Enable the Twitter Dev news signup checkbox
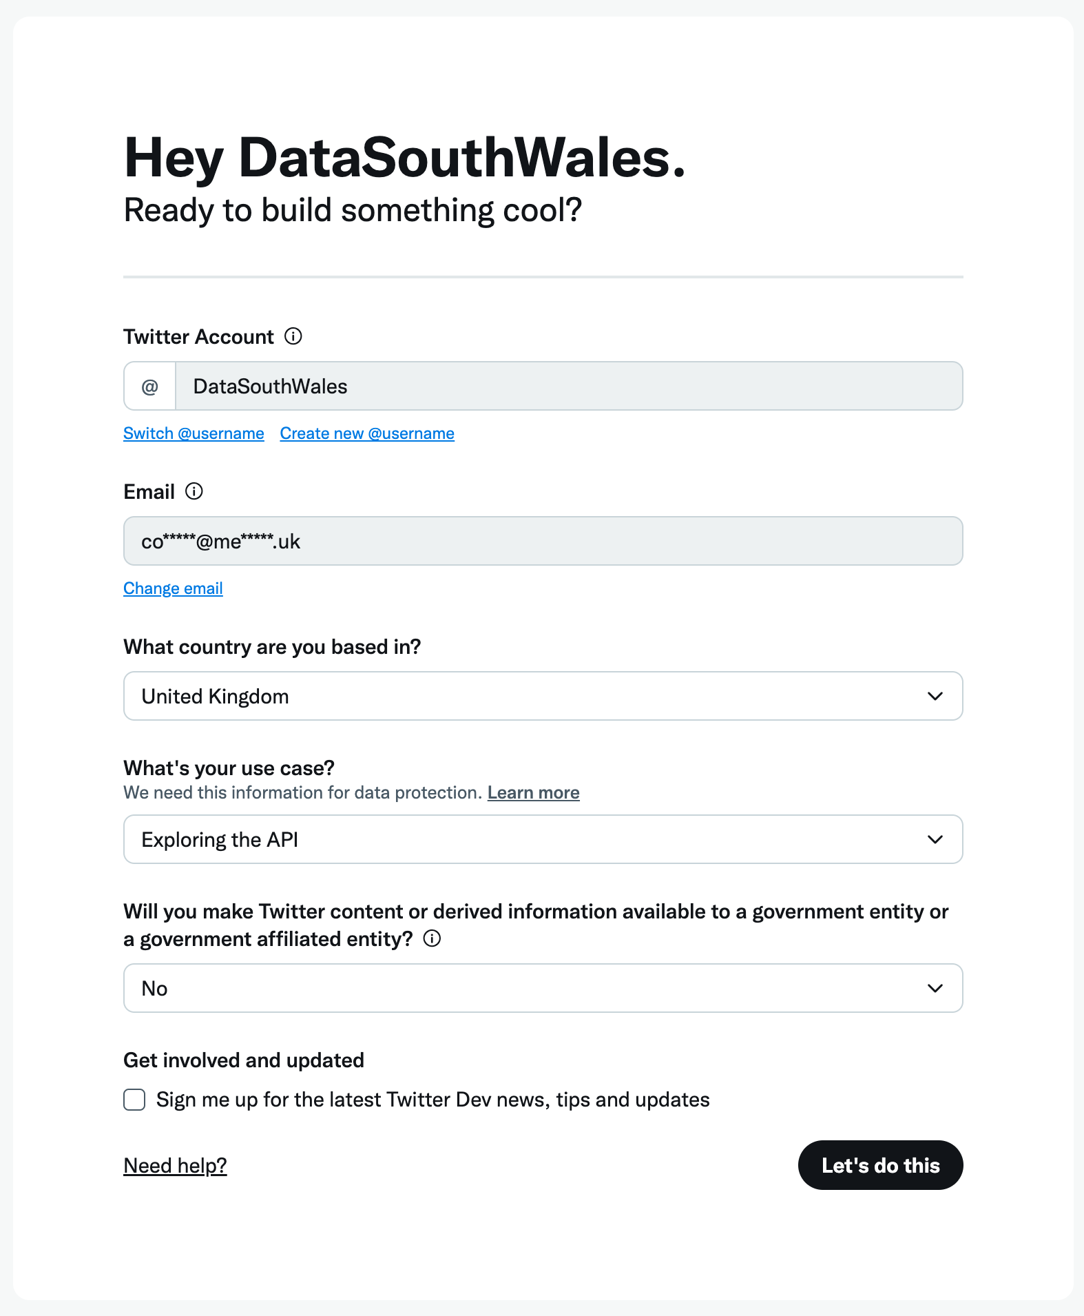This screenshot has height=1316, width=1084. pos(134,1100)
